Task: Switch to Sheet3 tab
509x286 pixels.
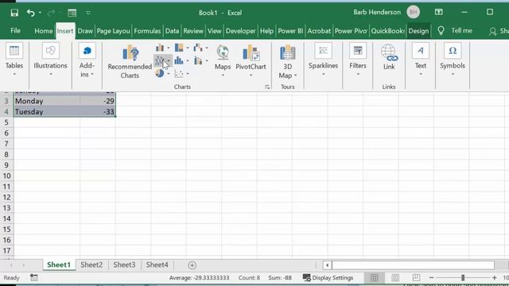Action: pos(124,265)
